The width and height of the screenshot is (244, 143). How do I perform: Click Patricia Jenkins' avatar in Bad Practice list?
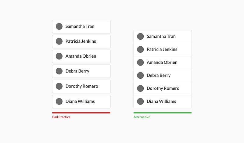(x=59, y=41)
